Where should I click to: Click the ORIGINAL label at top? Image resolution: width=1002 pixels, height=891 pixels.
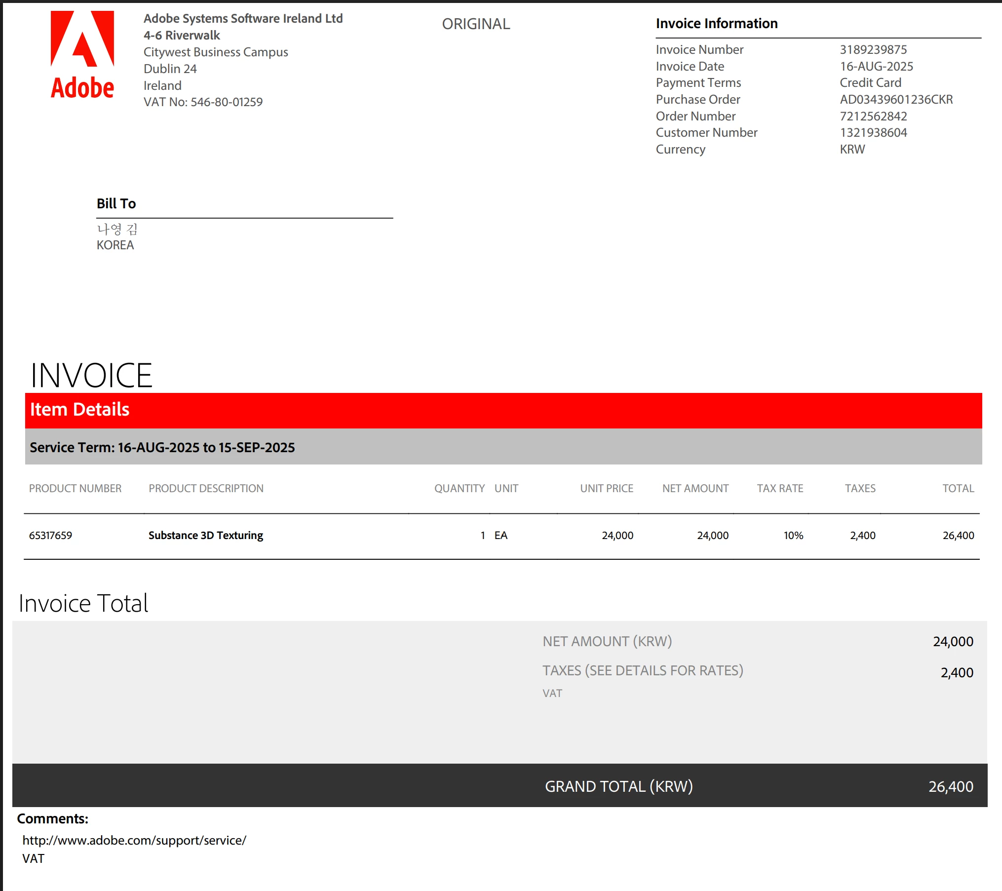pyautogui.click(x=475, y=24)
